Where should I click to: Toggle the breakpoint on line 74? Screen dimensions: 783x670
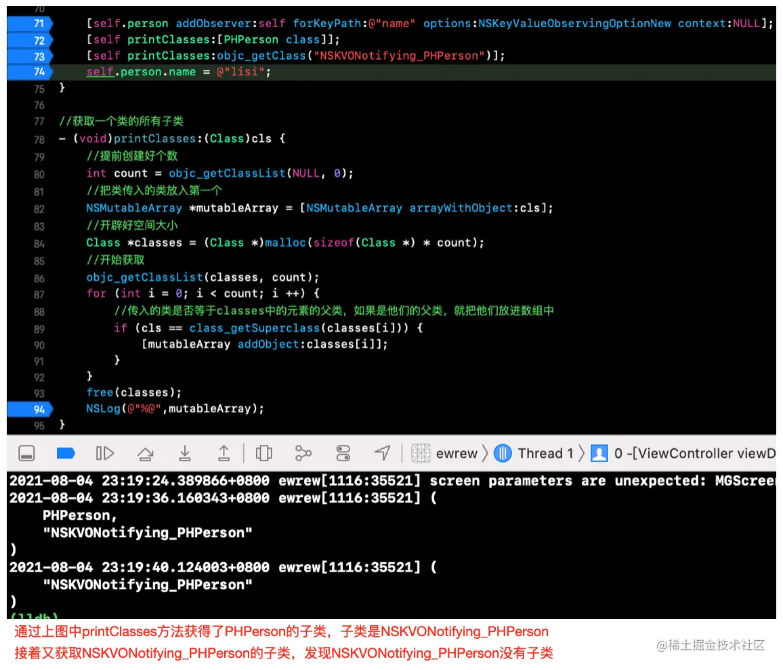(30, 72)
